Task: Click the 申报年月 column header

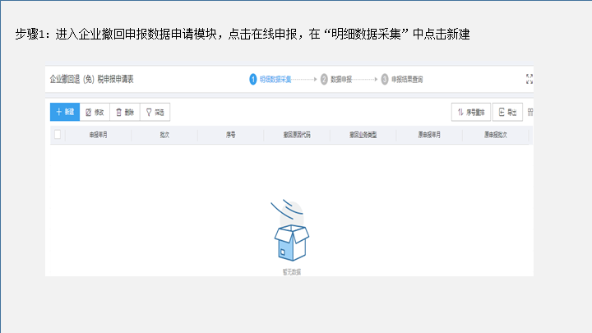Action: click(98, 135)
